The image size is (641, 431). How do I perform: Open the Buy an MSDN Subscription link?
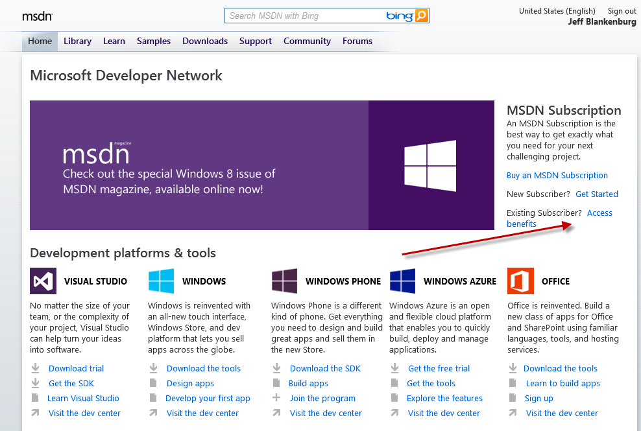(x=557, y=175)
